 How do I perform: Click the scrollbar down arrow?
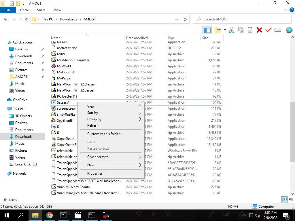pos(292,194)
